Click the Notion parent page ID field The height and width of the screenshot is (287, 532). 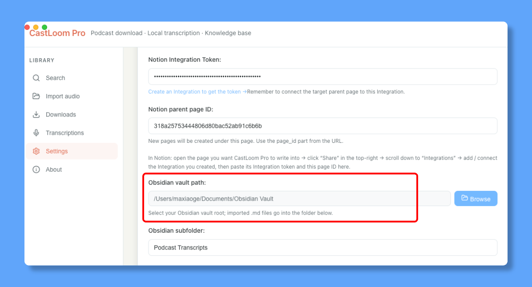[322, 126]
